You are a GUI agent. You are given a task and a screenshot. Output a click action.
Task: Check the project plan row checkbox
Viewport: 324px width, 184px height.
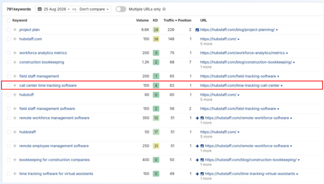[x=9, y=30]
